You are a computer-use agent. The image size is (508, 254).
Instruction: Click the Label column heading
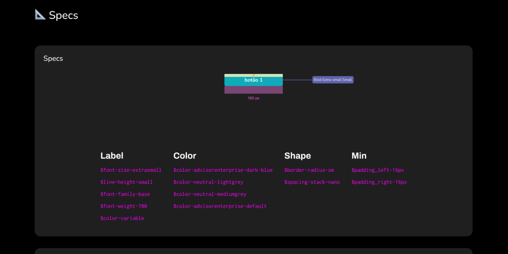pos(112,156)
